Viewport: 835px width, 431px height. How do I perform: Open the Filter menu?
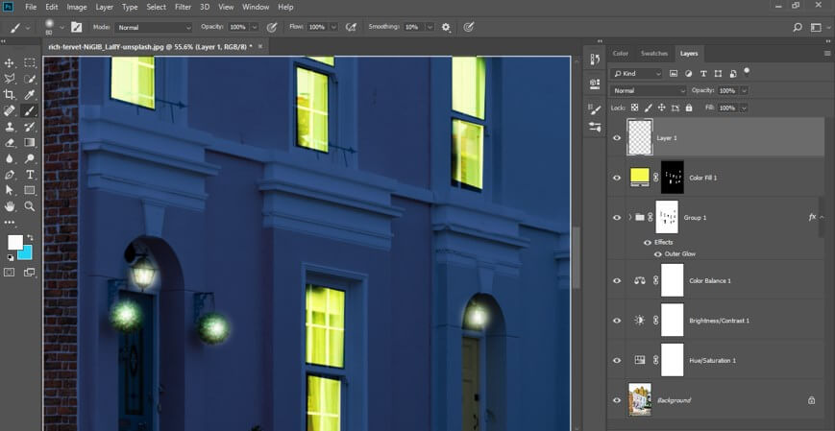point(183,7)
